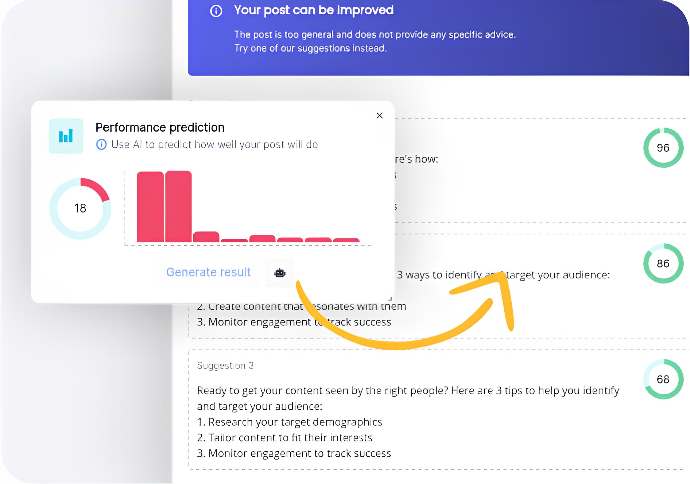Close the Performance prediction popup
This screenshot has width=690, height=484.
(380, 116)
